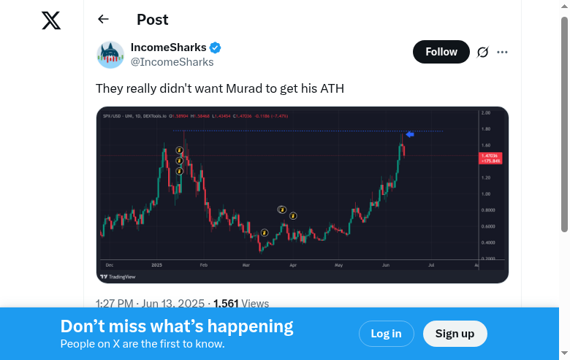Click the @IncomeSharks handle
The image size is (570, 360).
click(x=172, y=62)
